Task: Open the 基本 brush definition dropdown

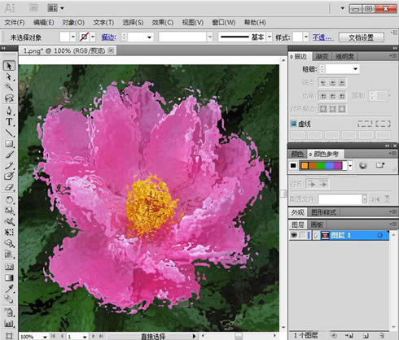Action: 269,37
